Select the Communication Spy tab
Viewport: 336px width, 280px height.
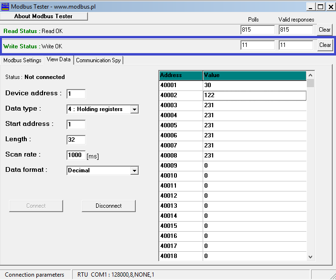[98, 60]
